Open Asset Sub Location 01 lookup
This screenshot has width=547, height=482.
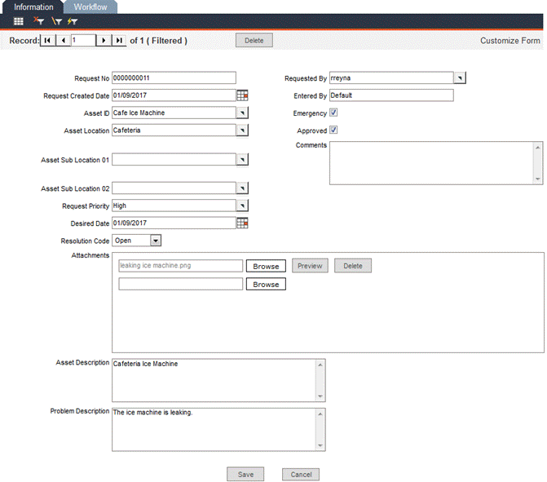pyautogui.click(x=242, y=160)
